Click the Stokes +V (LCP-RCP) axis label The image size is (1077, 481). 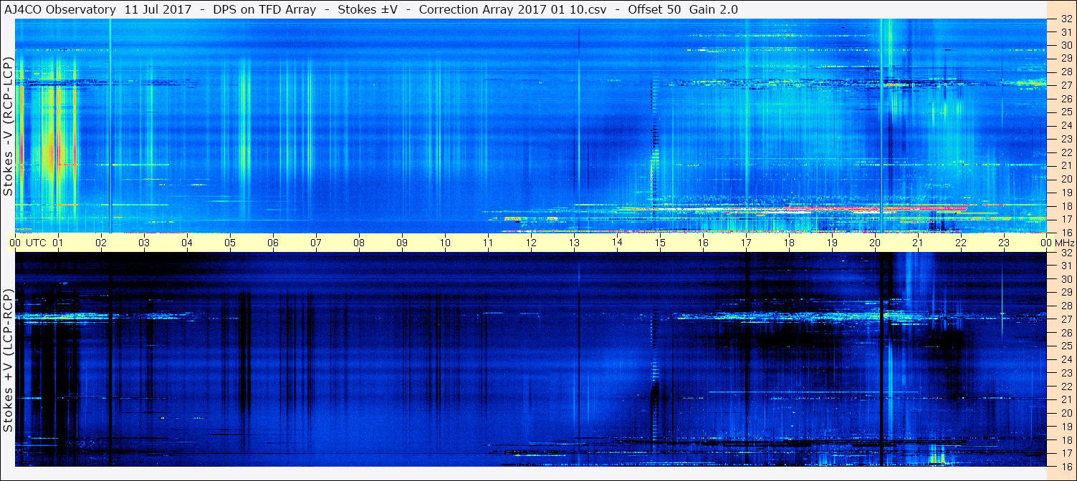click(8, 361)
